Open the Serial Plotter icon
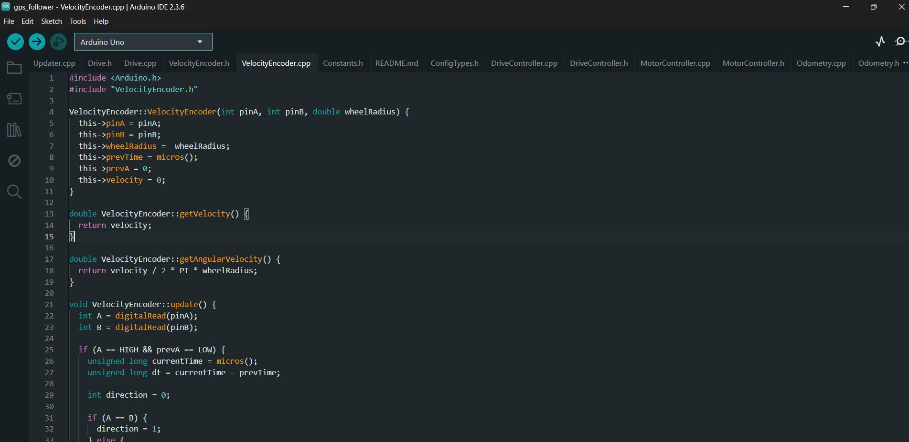This screenshot has height=442, width=909. tap(880, 41)
